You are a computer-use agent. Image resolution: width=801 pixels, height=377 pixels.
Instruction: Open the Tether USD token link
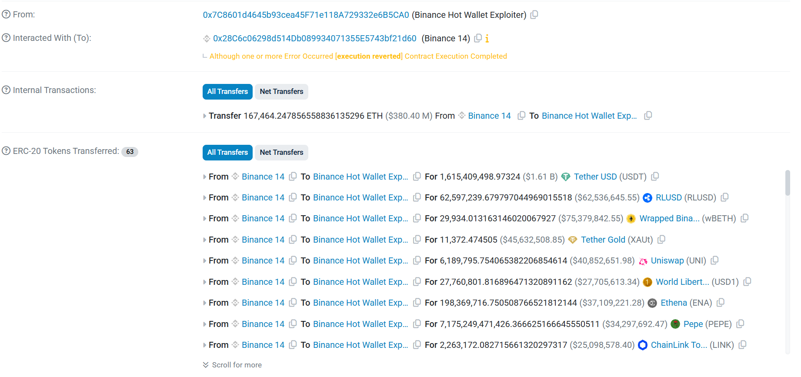coord(595,177)
